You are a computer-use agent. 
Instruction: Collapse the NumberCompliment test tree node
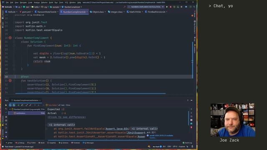(10, 109)
